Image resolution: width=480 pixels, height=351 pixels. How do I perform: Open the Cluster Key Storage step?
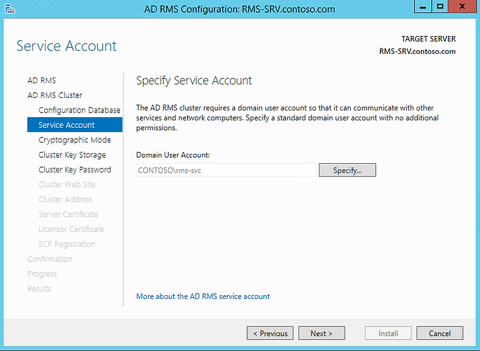(72, 155)
